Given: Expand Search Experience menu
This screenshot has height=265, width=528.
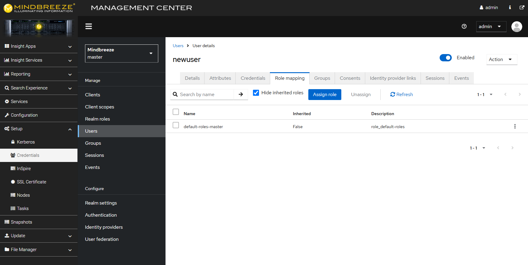Looking at the screenshot, I should coord(39,88).
